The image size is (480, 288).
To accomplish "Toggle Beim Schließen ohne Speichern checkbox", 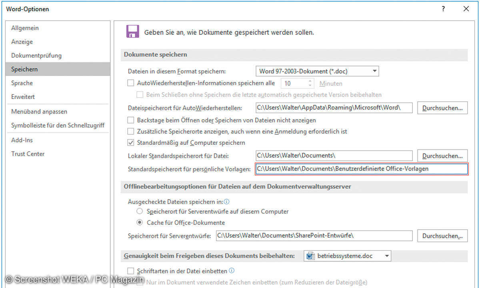I will [x=140, y=95].
